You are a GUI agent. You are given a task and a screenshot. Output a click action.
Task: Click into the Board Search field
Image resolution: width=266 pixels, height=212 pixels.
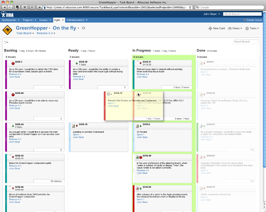(246, 42)
